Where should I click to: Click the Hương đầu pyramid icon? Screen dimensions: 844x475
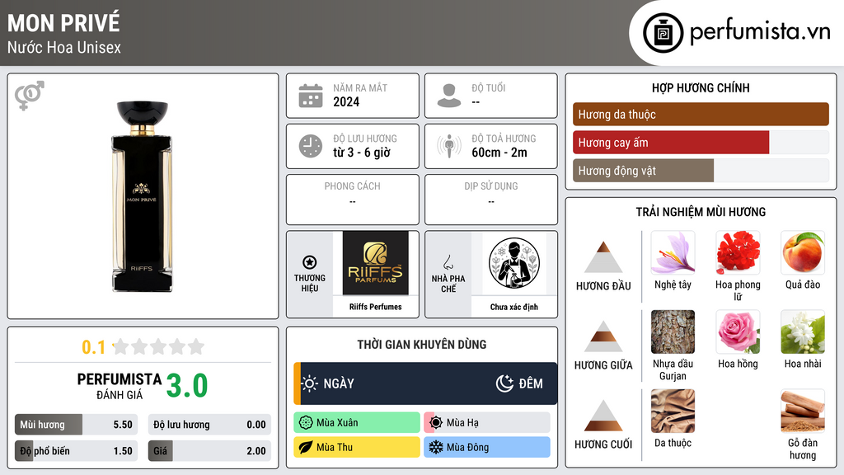[x=603, y=257]
